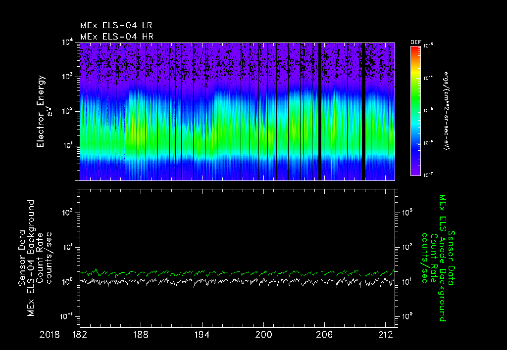Click the white ELS-04 background trace
This screenshot has width=507, height=350.
pyautogui.click(x=237, y=282)
